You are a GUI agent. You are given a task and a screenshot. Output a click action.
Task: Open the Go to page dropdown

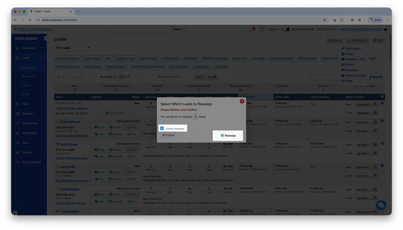tap(118, 76)
